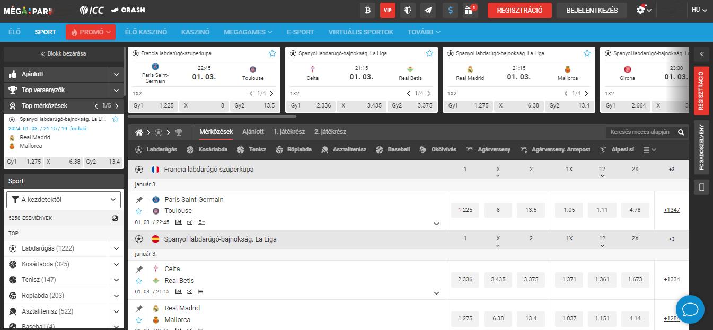The width and height of the screenshot is (713, 330).
Task: Click the home breadcrumb icon
Action: pos(139,132)
